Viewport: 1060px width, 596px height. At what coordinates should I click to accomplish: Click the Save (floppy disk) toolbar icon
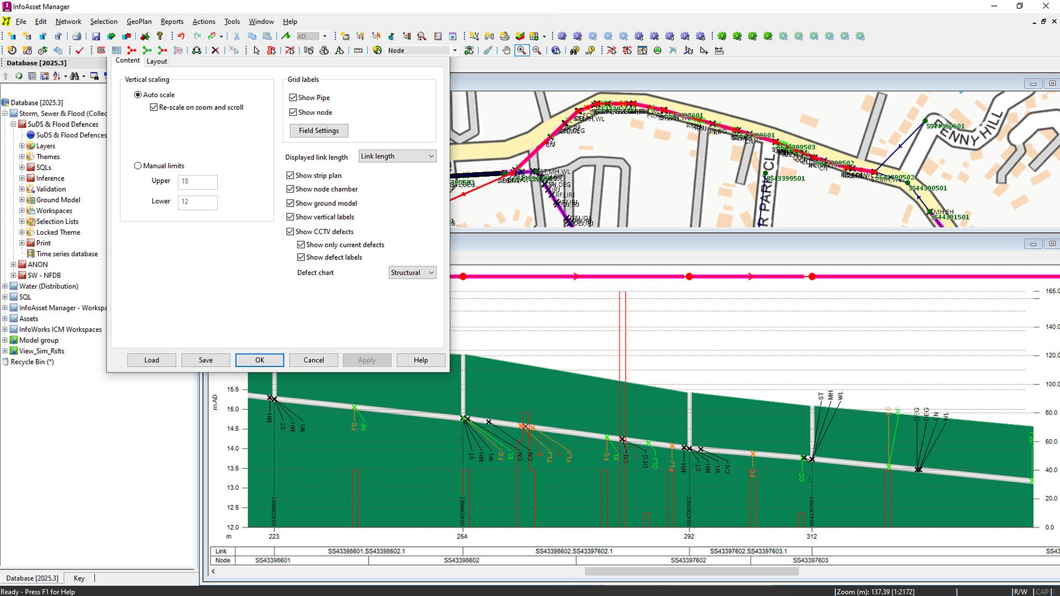(x=96, y=36)
